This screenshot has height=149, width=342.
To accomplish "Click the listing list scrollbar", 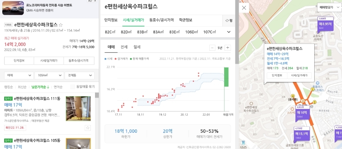I will 97,95.
